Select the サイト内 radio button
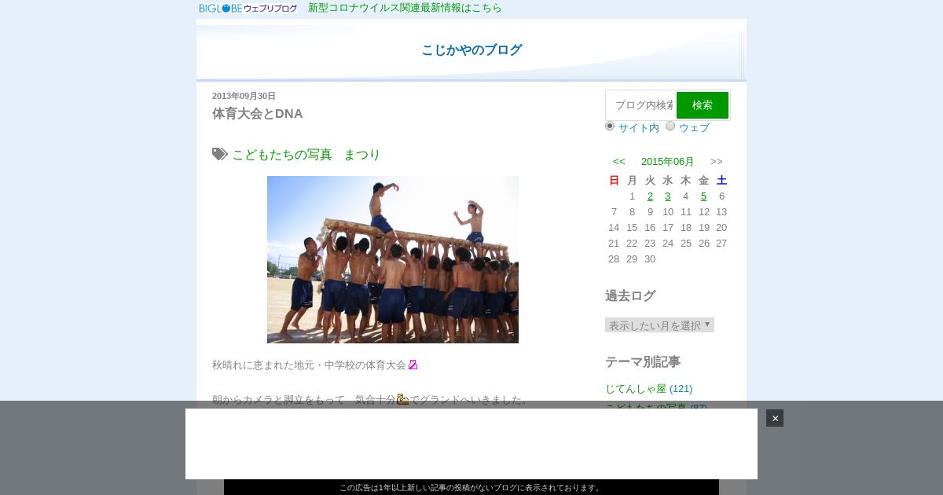 tap(610, 126)
